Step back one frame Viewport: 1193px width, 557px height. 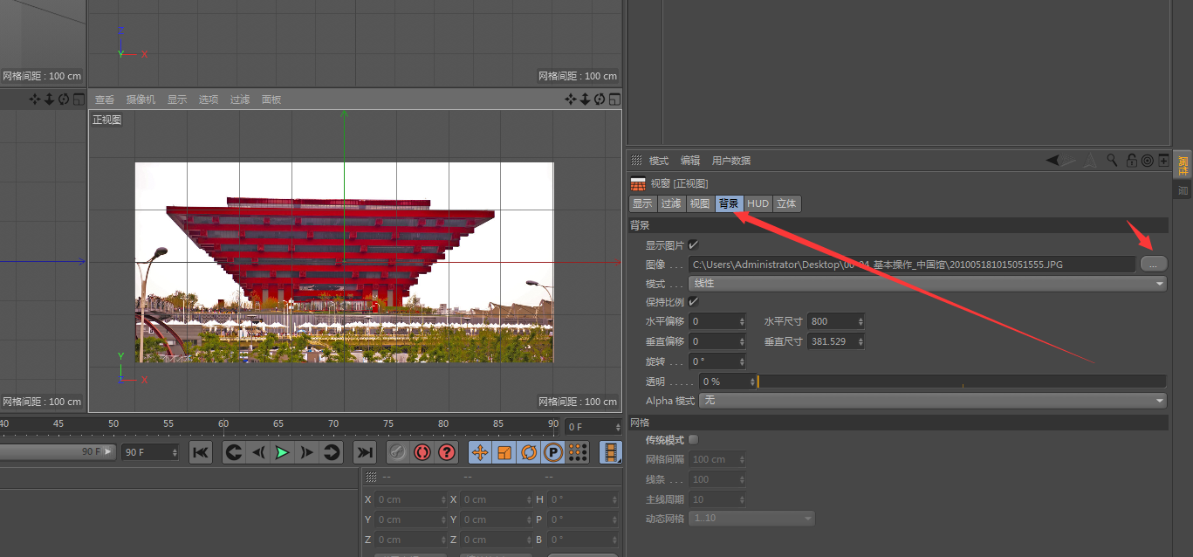pos(258,452)
